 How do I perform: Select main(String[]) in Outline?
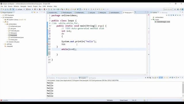[162, 22]
